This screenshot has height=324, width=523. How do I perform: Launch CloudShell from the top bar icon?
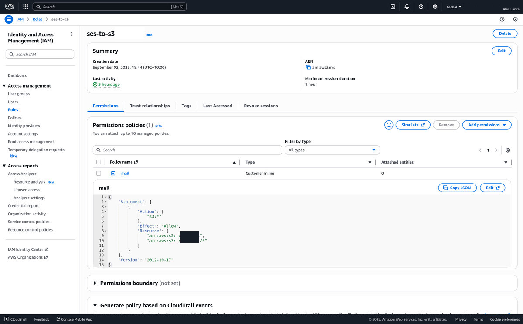tap(393, 7)
